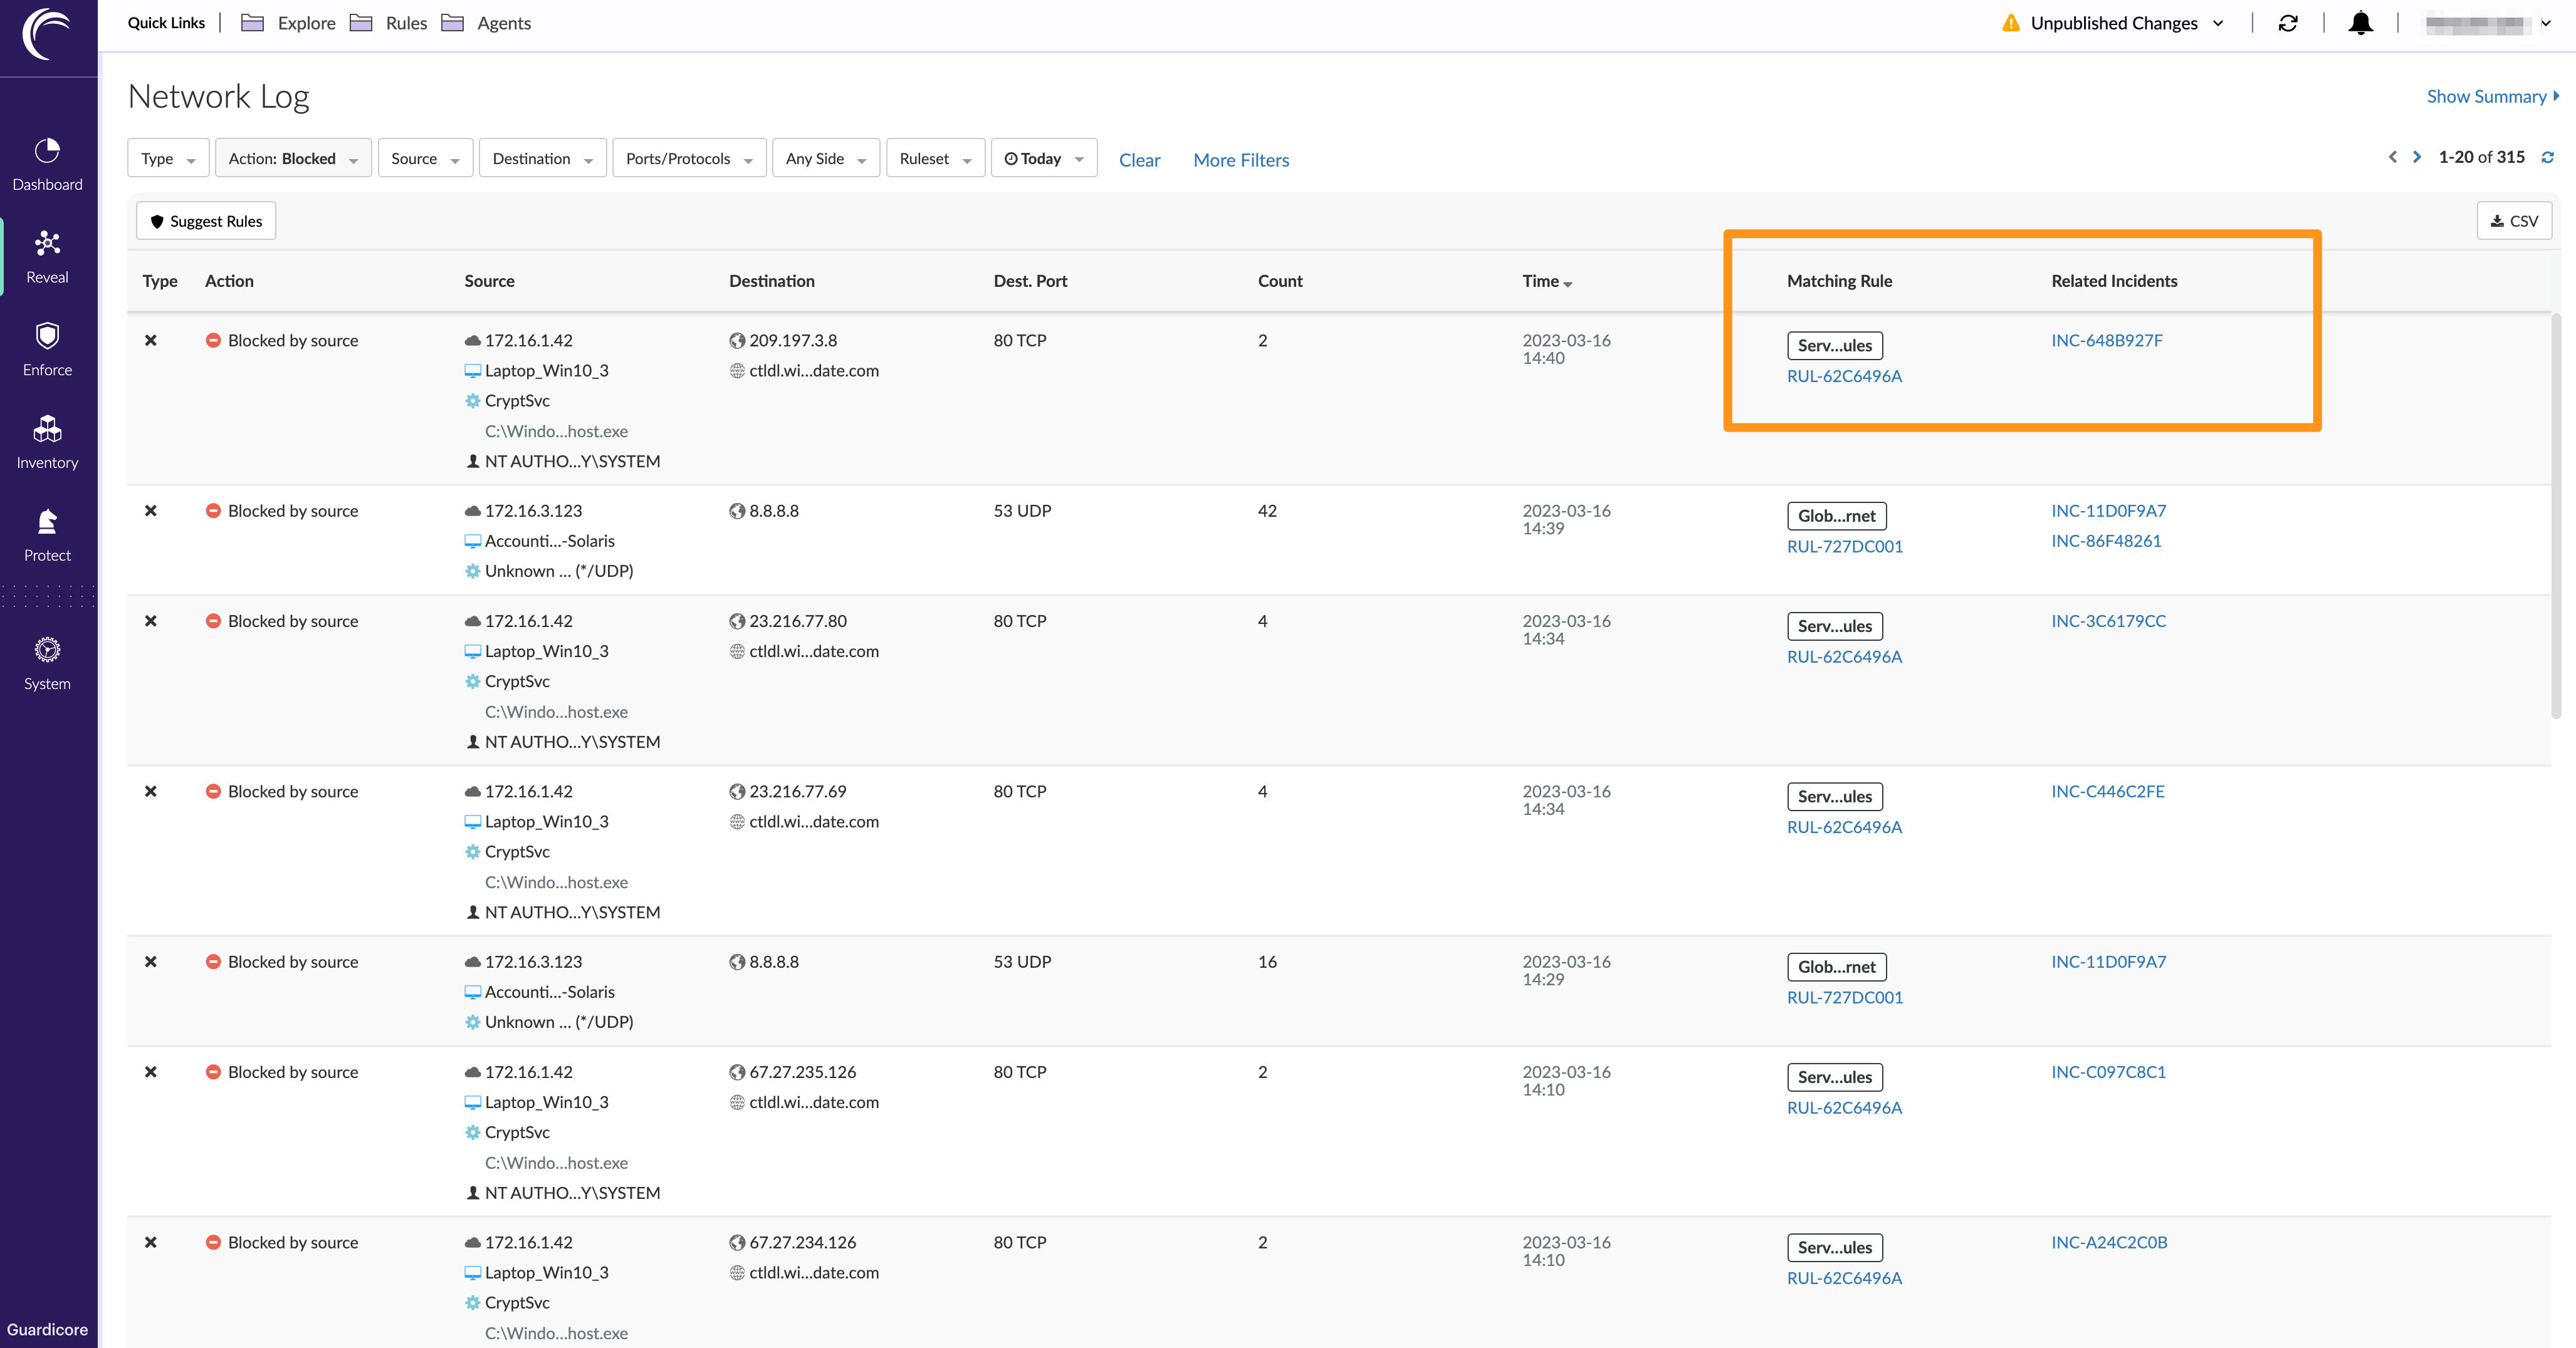
Task: Open the blurred user account menu
Action: [2488, 23]
